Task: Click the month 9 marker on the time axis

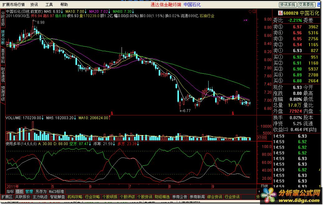Action: (213, 187)
